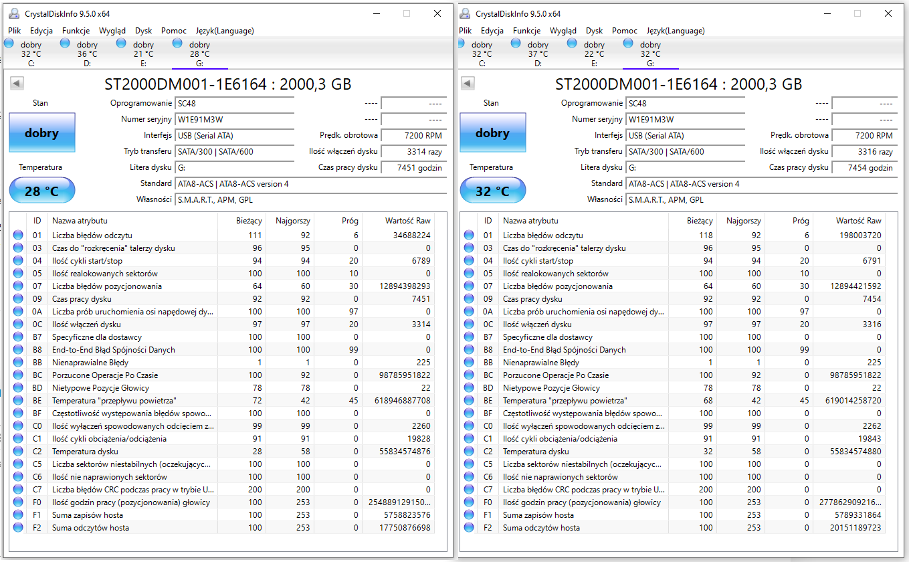This screenshot has height=562, width=909.
Task: Select disk D: 36 °C tab in left window
Action: click(x=87, y=54)
